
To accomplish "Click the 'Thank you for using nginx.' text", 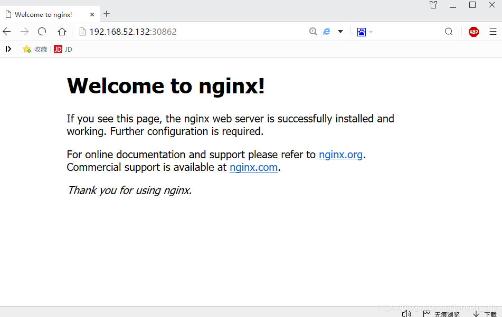I will [130, 190].
